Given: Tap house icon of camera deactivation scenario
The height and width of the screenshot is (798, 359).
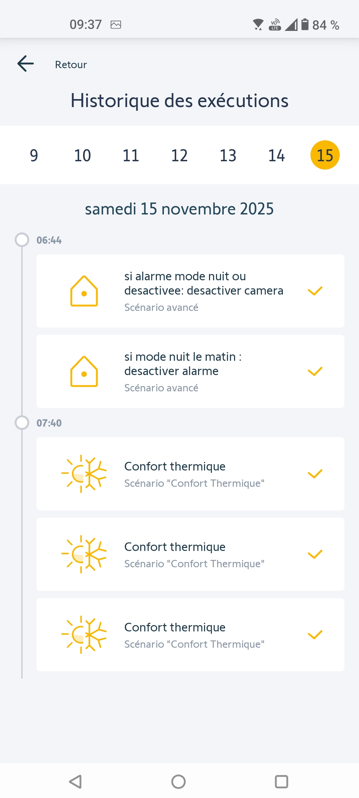Looking at the screenshot, I should tap(84, 291).
